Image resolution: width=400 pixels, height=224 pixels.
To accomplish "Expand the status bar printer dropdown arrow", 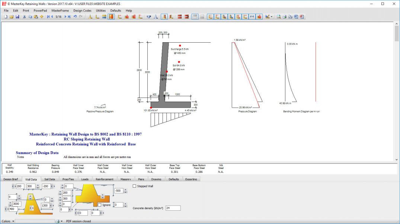I will (x=61, y=221).
